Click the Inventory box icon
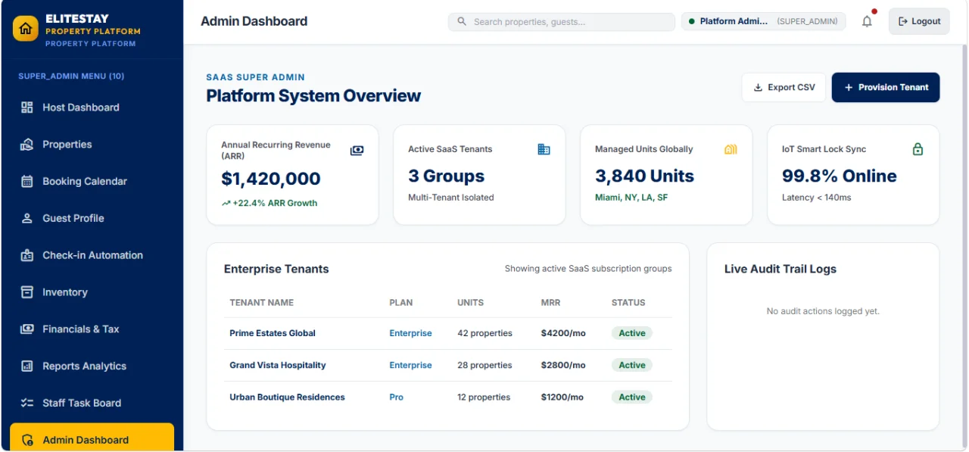Image resolution: width=969 pixels, height=452 pixels. tap(27, 292)
